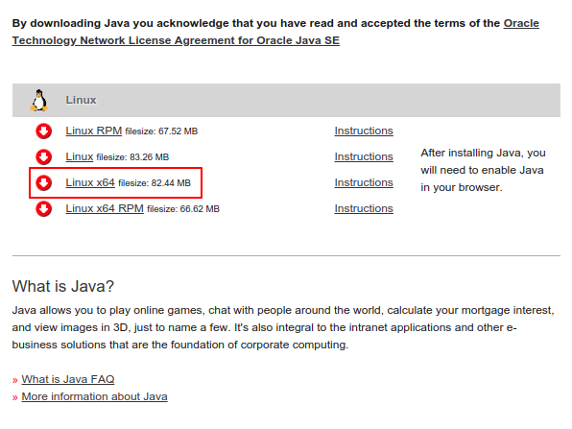Click the filesize: 83.26 MB text
Screen dimensions: 572x429
[x=132, y=157]
